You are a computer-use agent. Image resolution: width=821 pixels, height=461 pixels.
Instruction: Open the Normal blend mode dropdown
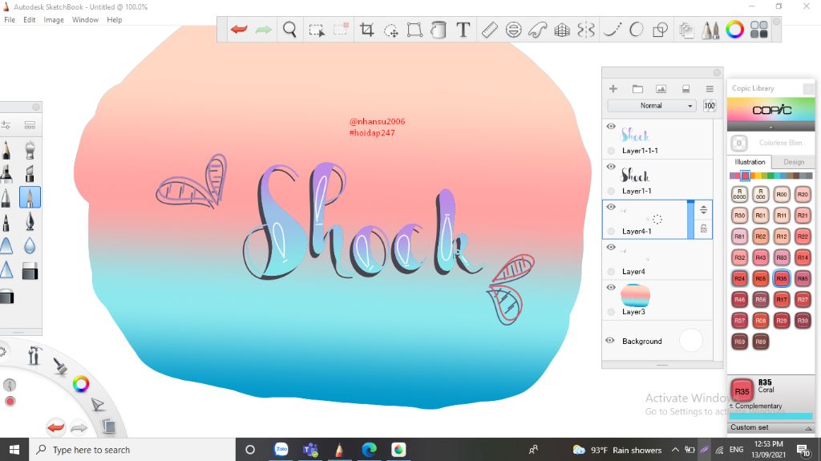652,105
